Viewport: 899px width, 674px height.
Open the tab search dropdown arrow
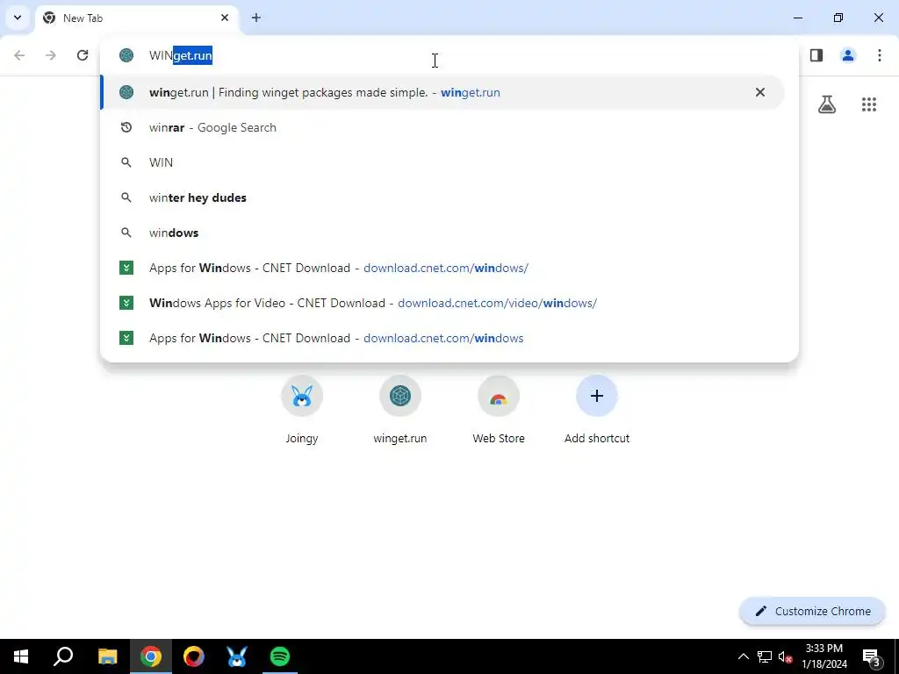(18, 18)
